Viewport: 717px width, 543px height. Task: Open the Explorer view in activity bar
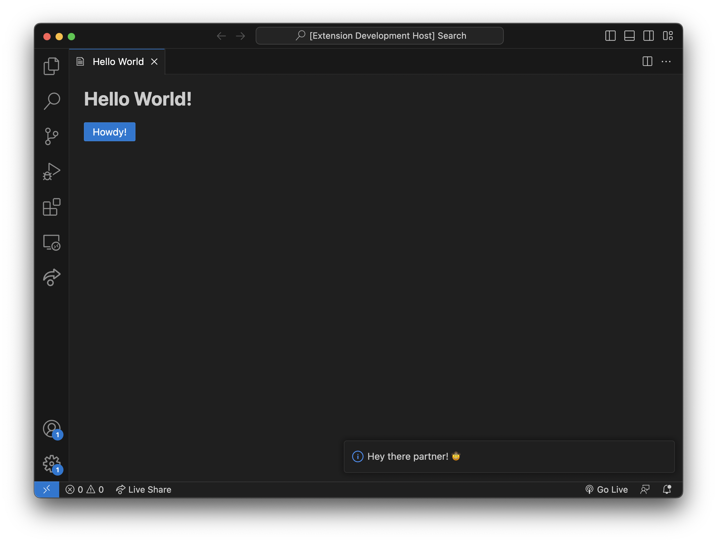pyautogui.click(x=52, y=66)
